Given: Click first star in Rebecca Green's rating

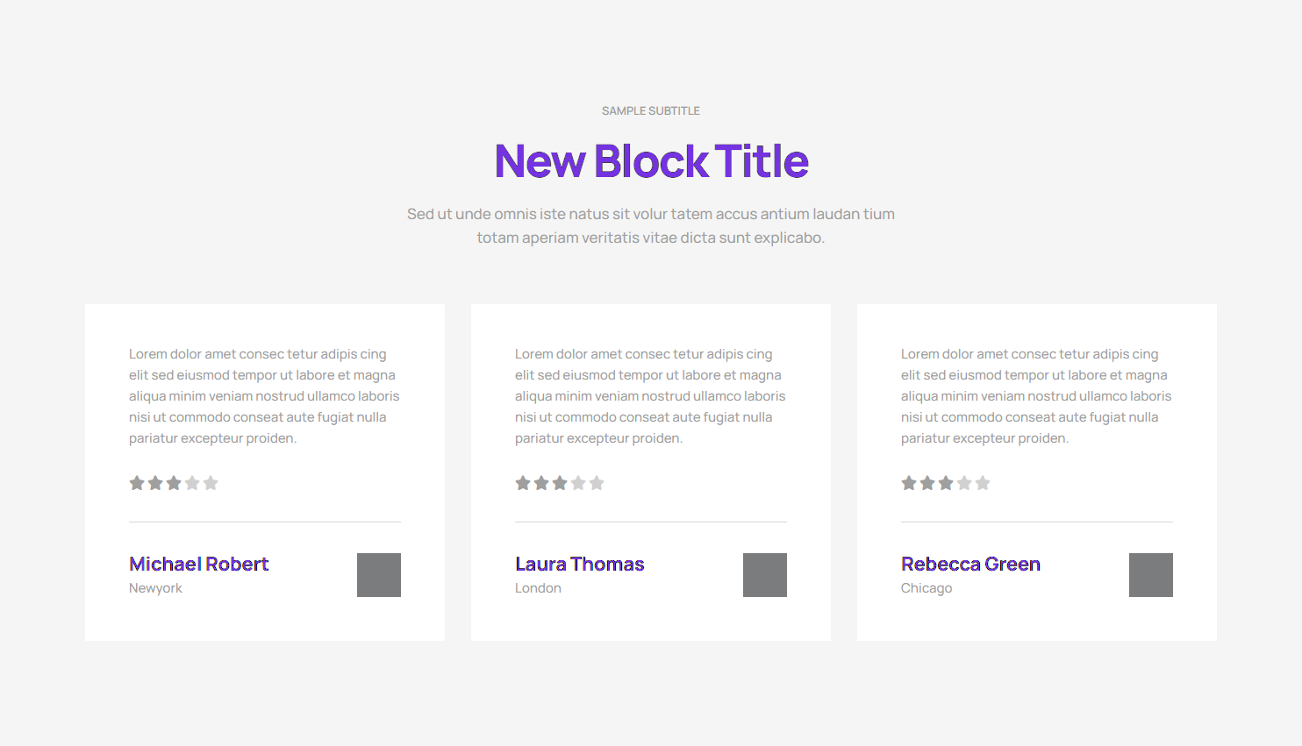Looking at the screenshot, I should pyautogui.click(x=909, y=483).
